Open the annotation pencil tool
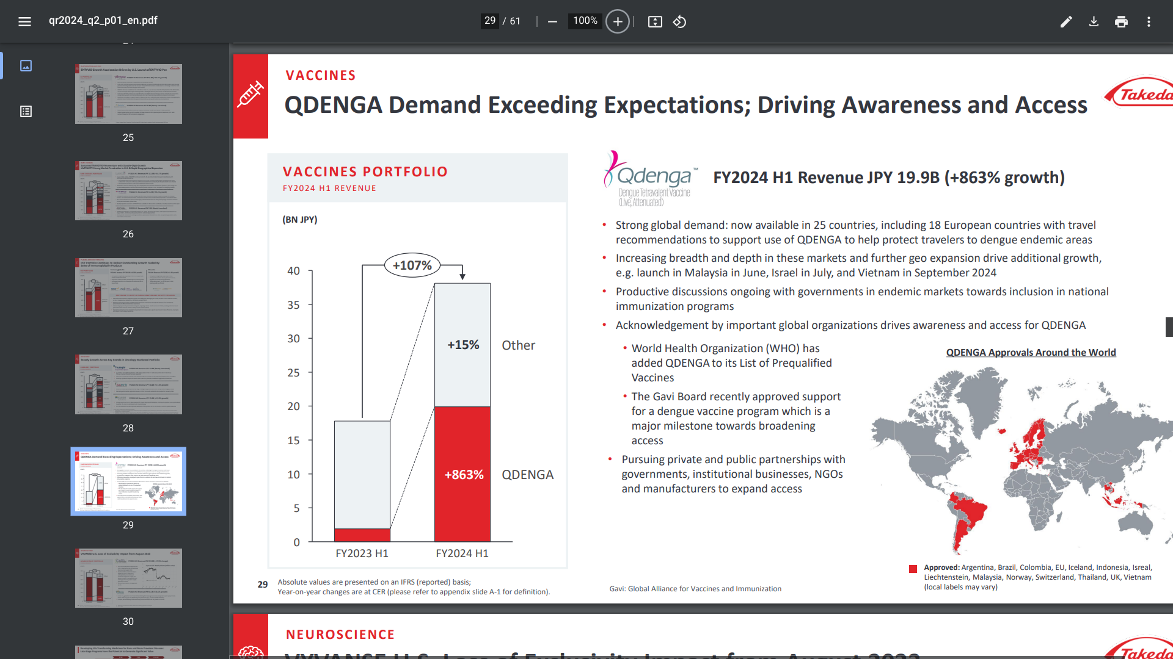The image size is (1173, 659). pyautogui.click(x=1066, y=21)
